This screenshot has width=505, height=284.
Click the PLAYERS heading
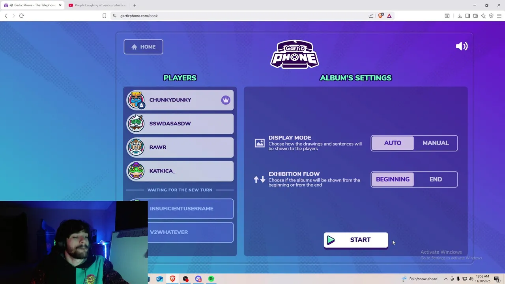tap(180, 78)
